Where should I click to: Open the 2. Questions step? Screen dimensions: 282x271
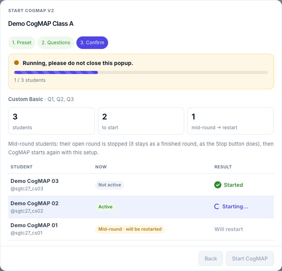click(56, 43)
